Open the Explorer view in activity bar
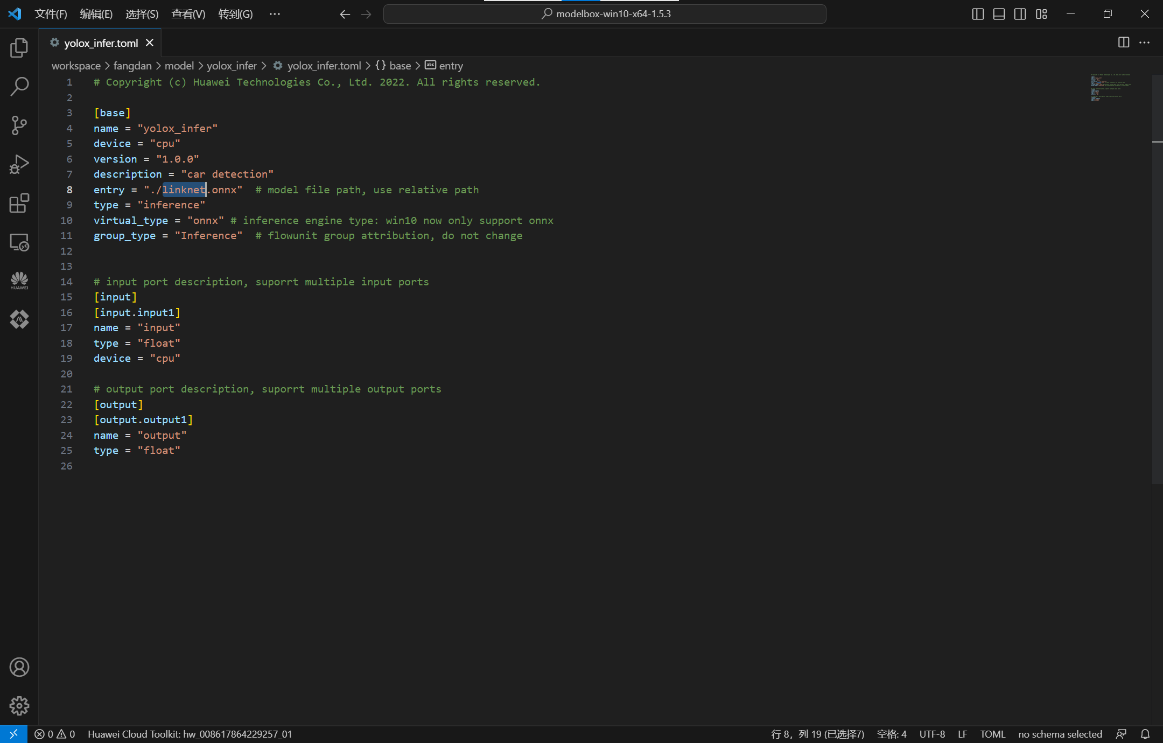Viewport: 1163px width, 743px height. pyautogui.click(x=19, y=48)
